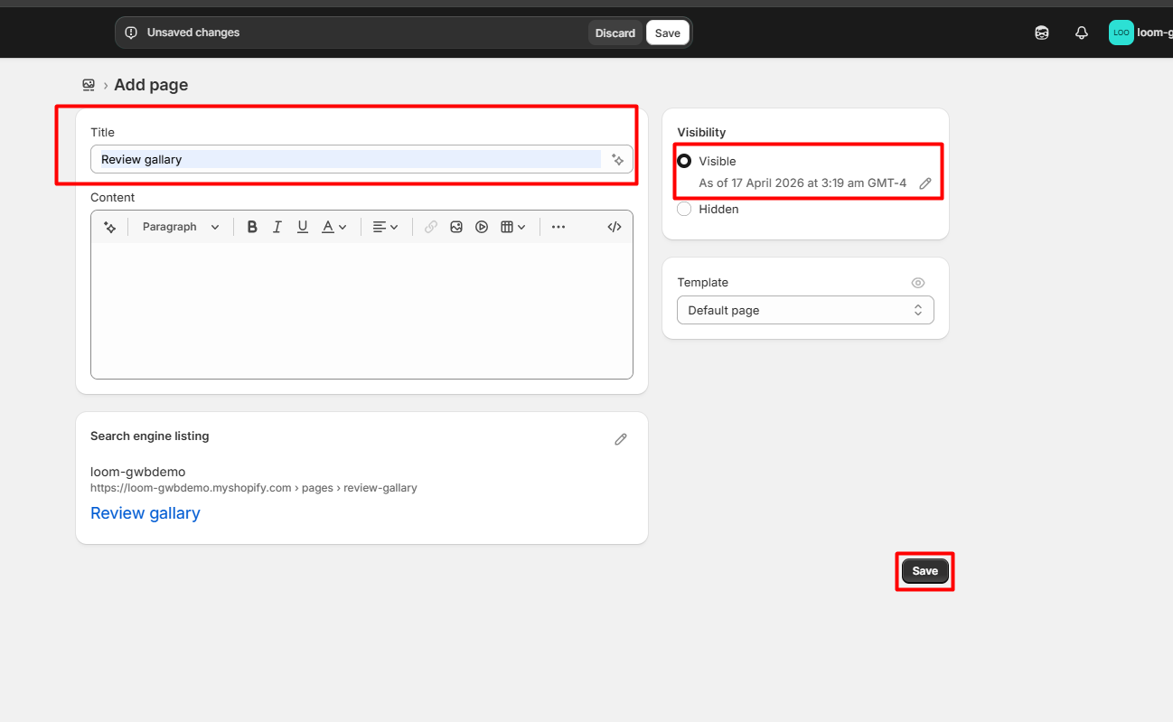Preview the template using the eye icon
This screenshot has height=722, width=1173.
918,283
